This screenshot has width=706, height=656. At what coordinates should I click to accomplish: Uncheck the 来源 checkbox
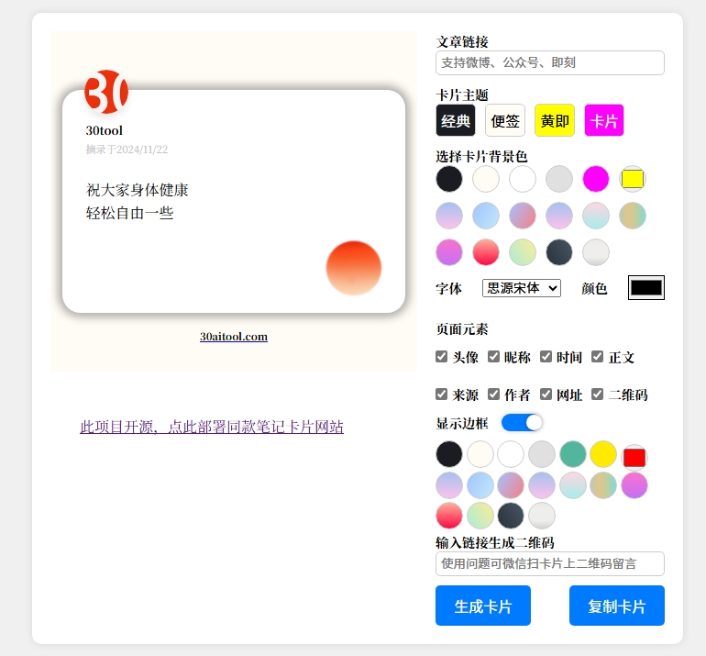tap(441, 395)
